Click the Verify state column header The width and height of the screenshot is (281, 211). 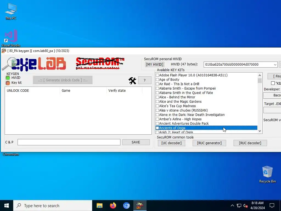[x=124, y=91]
